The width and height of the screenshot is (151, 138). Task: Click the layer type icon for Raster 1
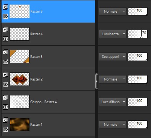pos(5,120)
